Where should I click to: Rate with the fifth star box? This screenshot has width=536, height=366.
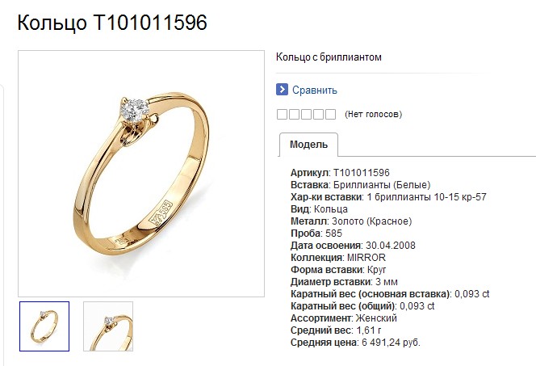330,114
